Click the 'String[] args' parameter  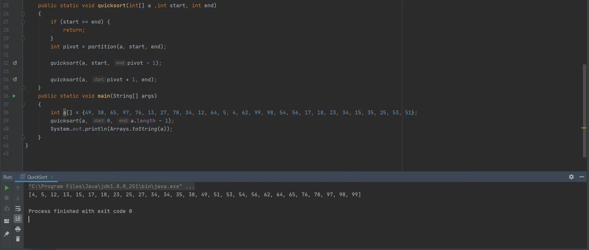pyautogui.click(x=134, y=96)
